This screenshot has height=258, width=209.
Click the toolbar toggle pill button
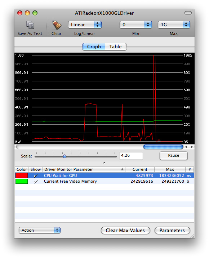point(188,13)
